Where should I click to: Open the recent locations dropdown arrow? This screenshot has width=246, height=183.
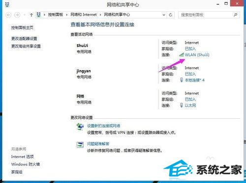[25, 15]
